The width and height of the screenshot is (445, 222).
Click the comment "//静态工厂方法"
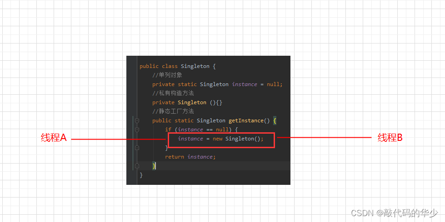(x=173, y=111)
